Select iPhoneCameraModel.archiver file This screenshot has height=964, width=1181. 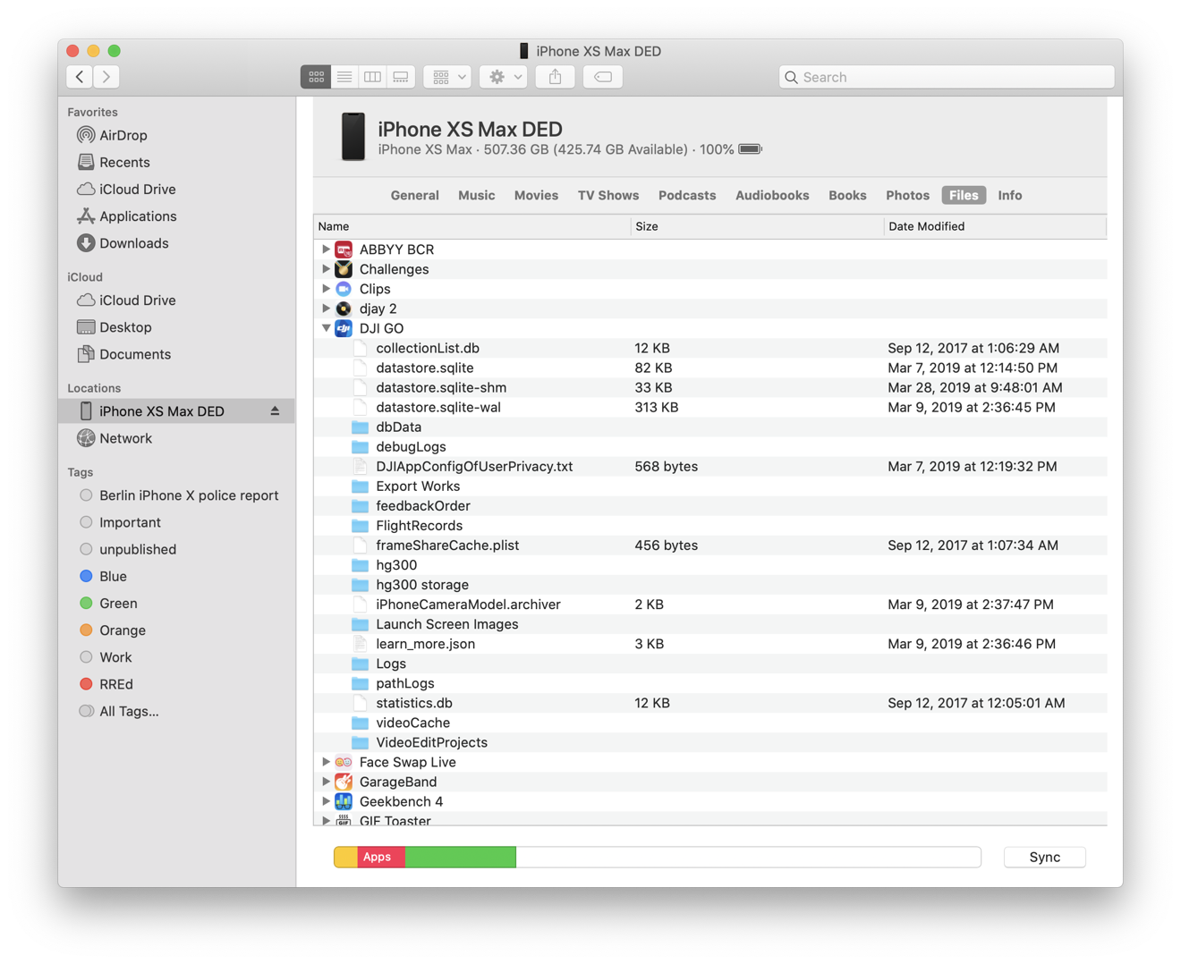click(x=710, y=605)
